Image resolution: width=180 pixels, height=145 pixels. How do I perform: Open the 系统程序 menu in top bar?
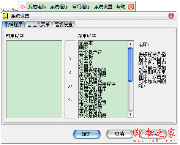click(x=59, y=7)
